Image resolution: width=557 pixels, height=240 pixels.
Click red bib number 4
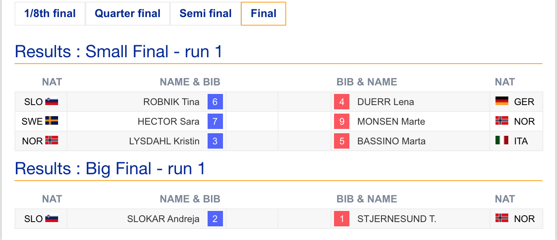pos(342,102)
